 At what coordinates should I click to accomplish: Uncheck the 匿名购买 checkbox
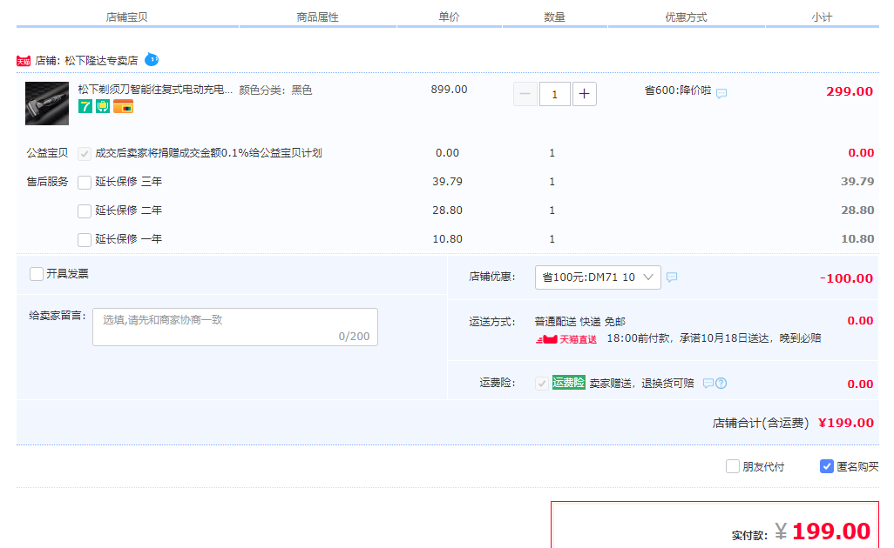coord(827,466)
